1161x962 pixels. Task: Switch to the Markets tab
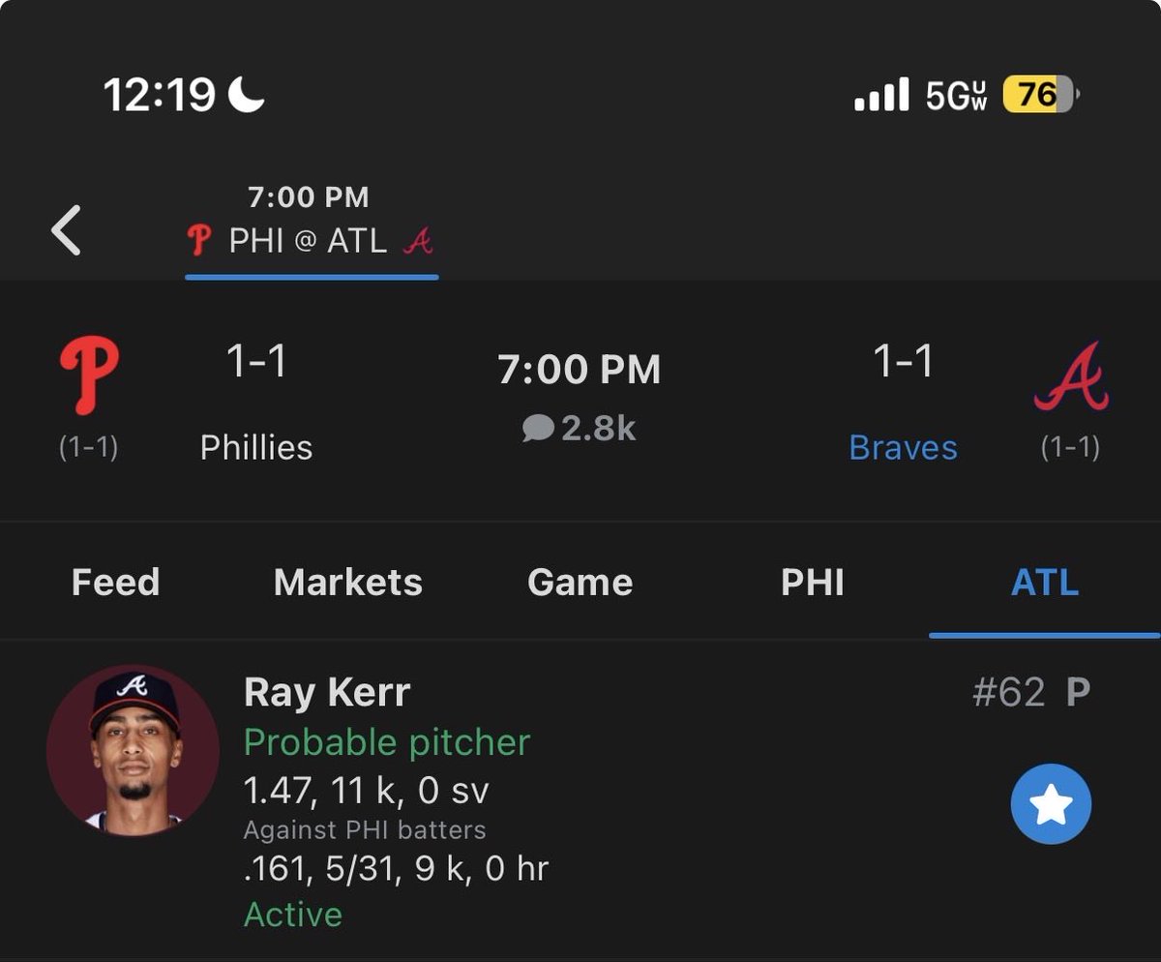tap(348, 583)
